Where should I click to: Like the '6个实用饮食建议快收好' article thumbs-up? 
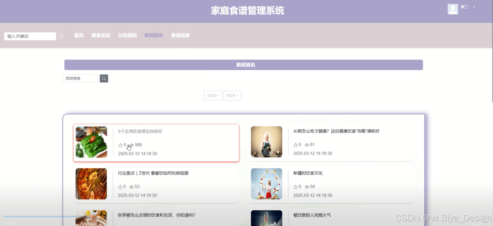(120, 145)
